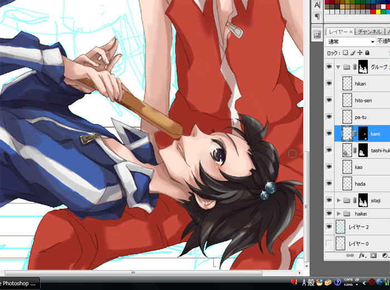The image size is (390, 290).
Task: Select the 'hito-sen' layer name
Action: pos(363,100)
